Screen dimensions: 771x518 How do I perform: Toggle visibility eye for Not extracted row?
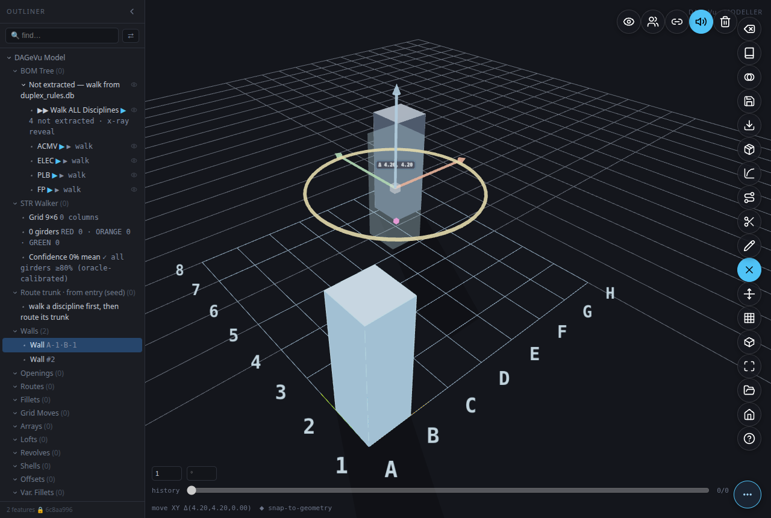(134, 85)
